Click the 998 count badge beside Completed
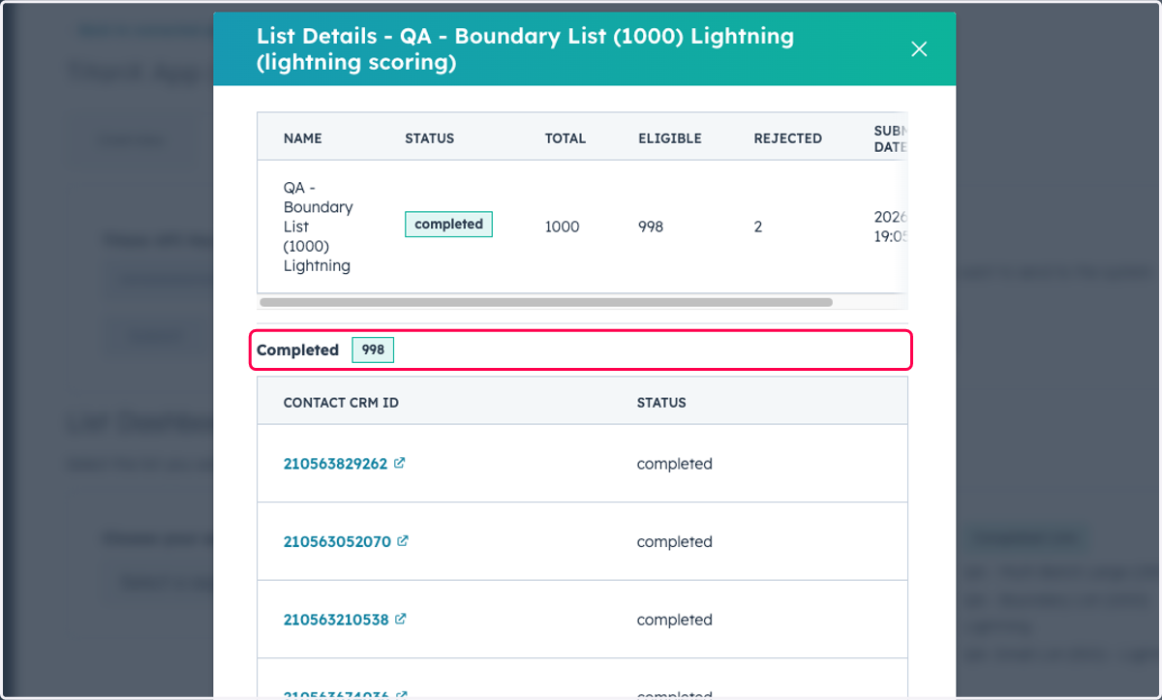This screenshot has height=700, width=1162. pos(373,350)
